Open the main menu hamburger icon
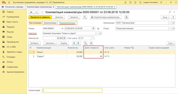Screen dimensions: 178x94 click(x=9, y=2)
